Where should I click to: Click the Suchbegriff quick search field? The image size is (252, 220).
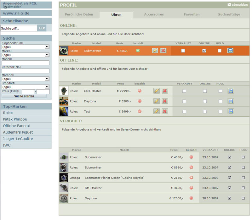[19, 28]
